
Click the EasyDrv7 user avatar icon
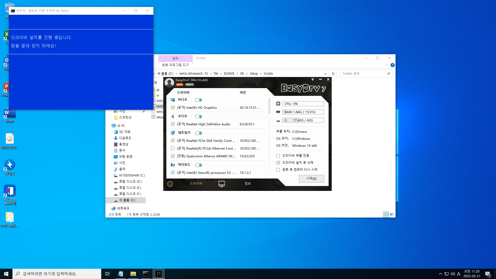pos(169,83)
